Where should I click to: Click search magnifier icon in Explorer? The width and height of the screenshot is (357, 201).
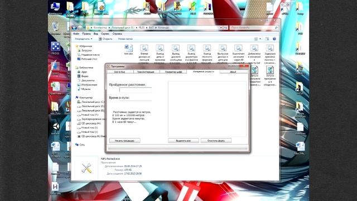click(276, 27)
